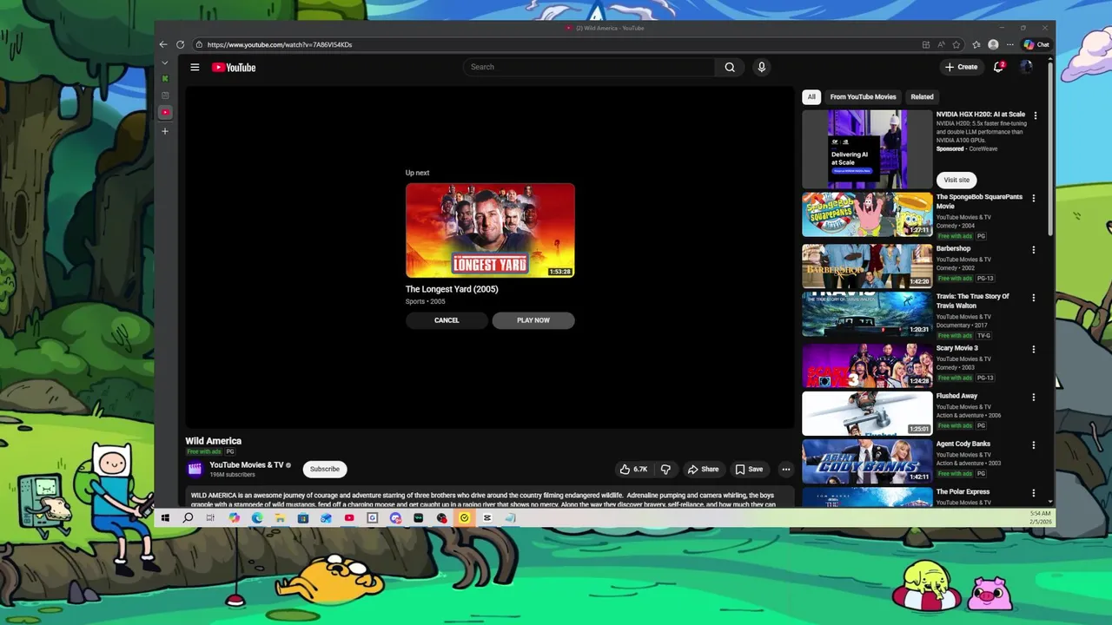Open options menu for Barbershop
Image resolution: width=1112 pixels, height=625 pixels.
(x=1034, y=249)
